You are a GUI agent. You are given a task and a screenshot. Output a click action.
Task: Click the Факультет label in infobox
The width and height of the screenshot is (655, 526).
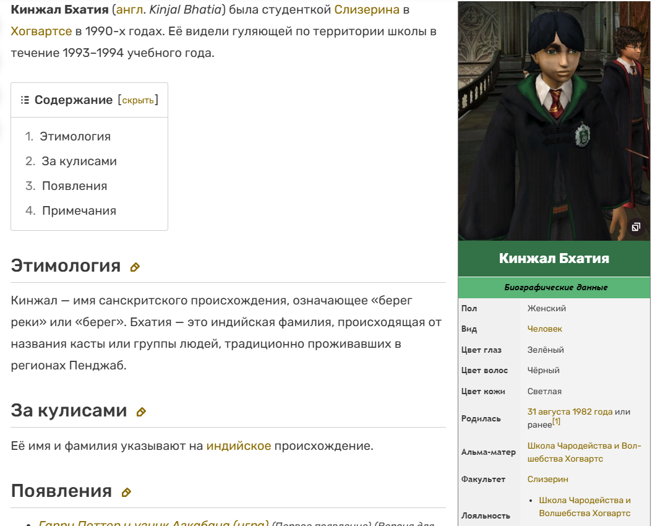pos(483,479)
